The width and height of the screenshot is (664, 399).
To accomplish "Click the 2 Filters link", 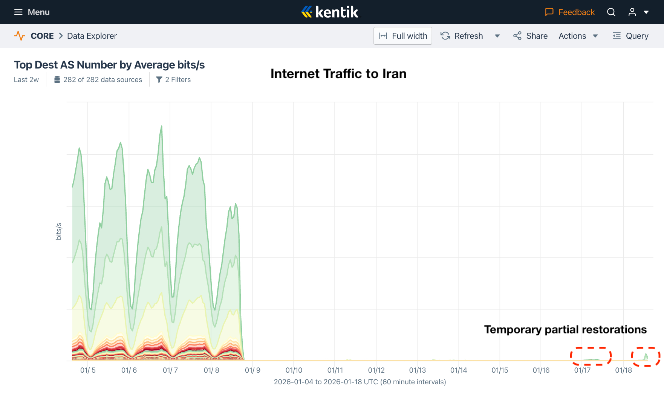I will (x=173, y=79).
